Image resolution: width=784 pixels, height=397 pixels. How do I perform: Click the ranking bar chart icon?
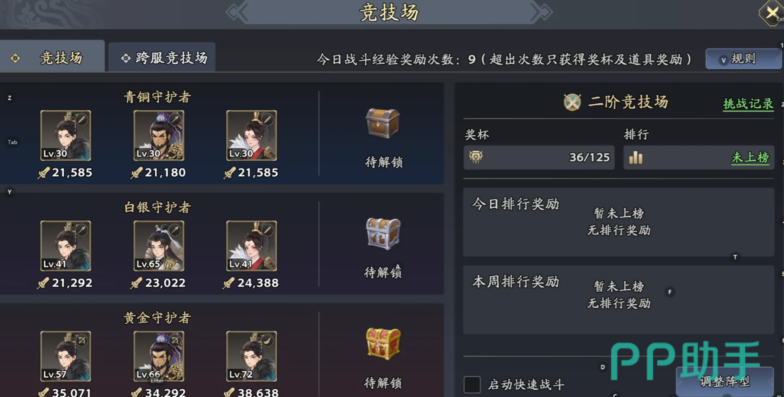635,157
